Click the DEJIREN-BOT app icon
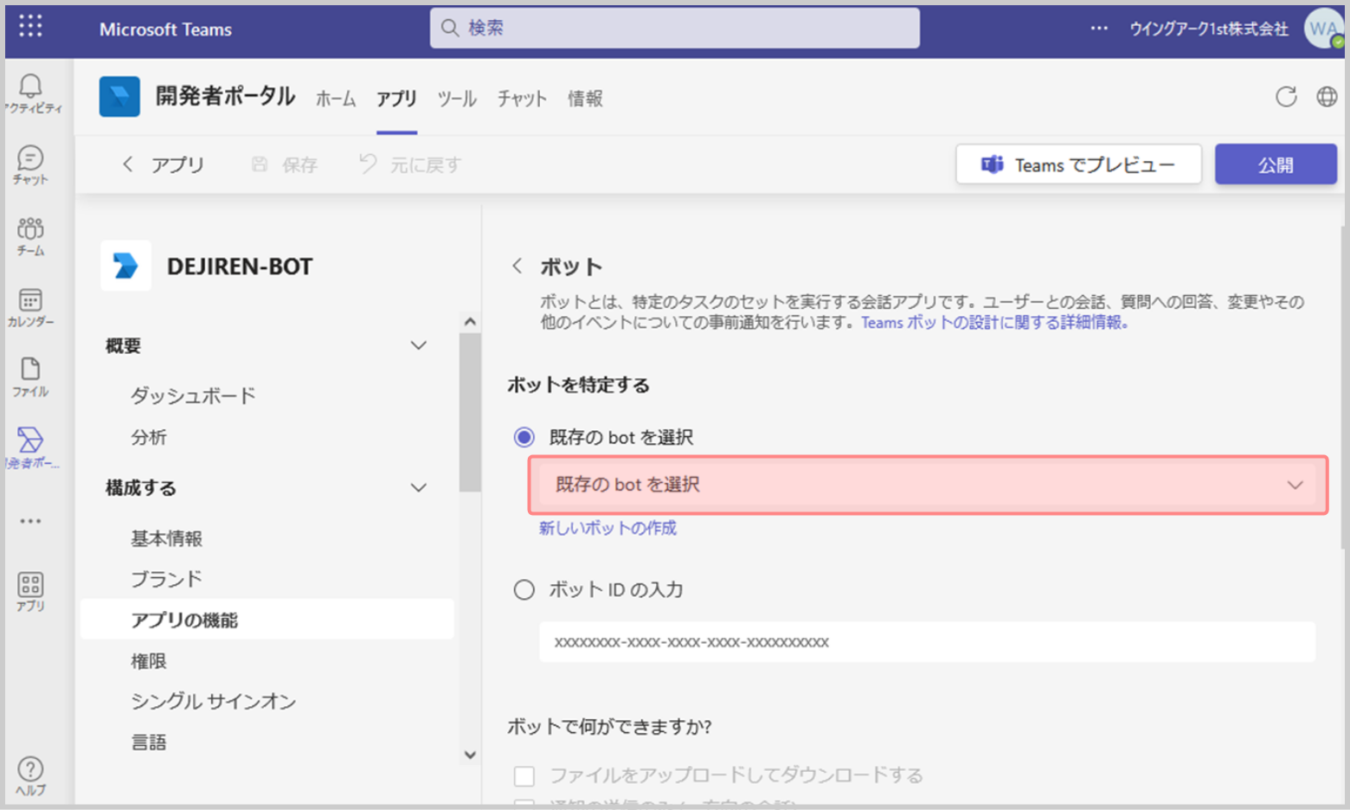Viewport: 1350px width, 810px height. [125, 266]
